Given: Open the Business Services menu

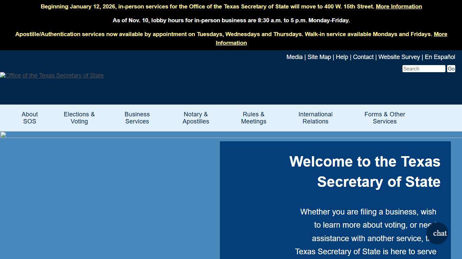Looking at the screenshot, I should pos(137,118).
